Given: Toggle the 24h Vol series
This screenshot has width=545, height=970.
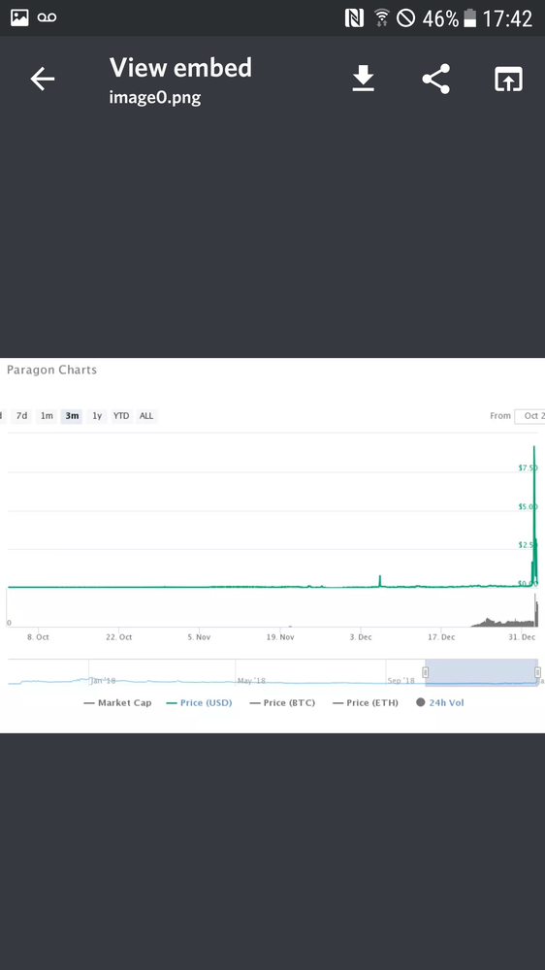Looking at the screenshot, I should pyautogui.click(x=440, y=702).
